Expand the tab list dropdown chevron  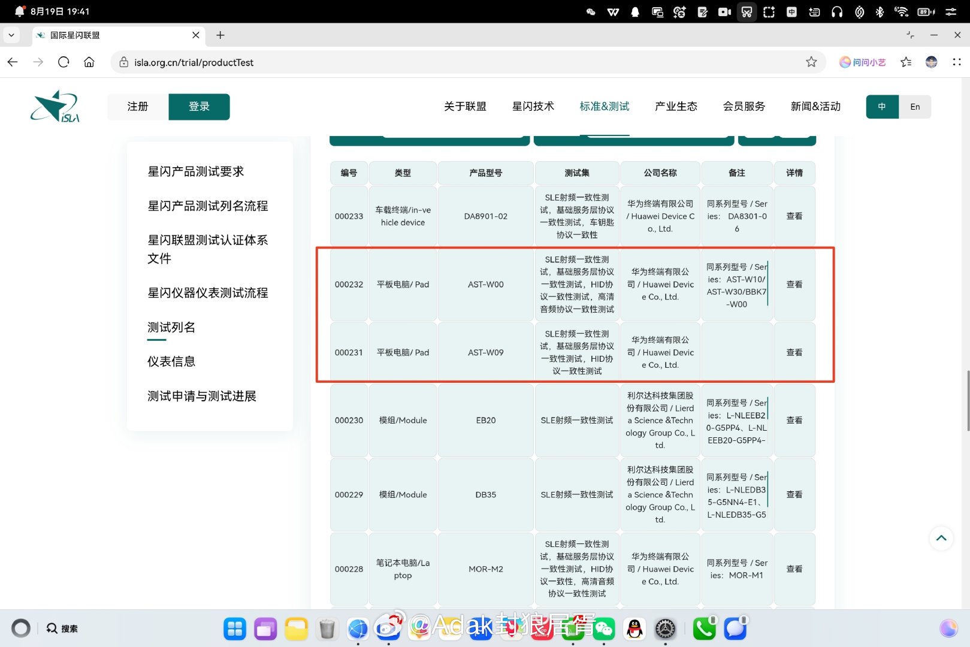[11, 35]
